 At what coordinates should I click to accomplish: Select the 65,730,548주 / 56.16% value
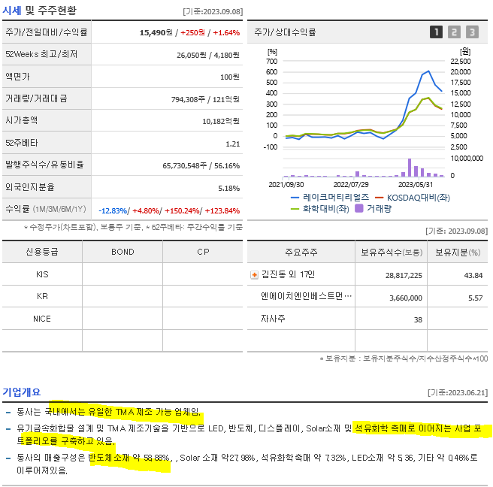click(201, 165)
